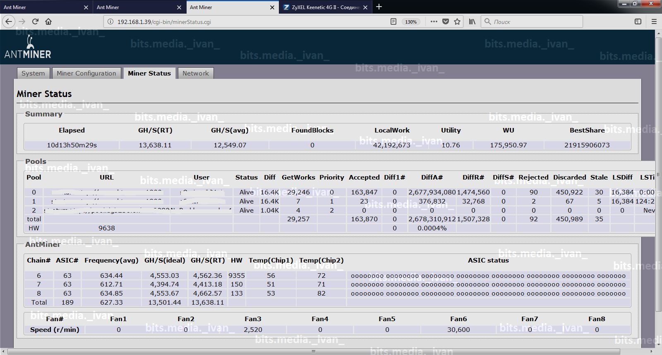Open the System tab
This screenshot has width=662, height=355.
[33, 73]
